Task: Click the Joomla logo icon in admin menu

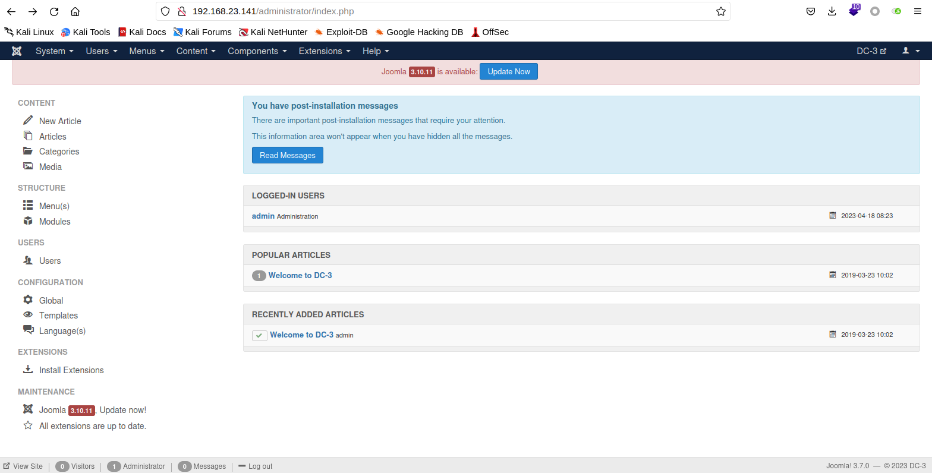Action: coord(17,51)
